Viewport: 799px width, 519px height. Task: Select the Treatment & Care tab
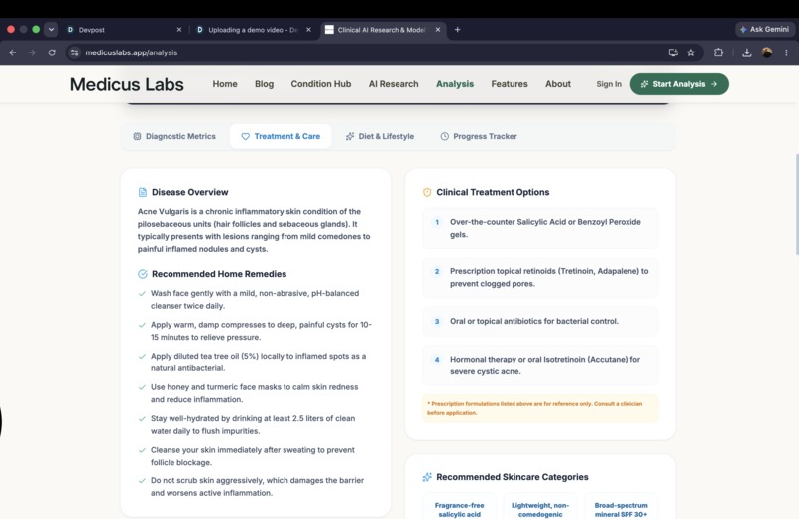pyautogui.click(x=281, y=136)
